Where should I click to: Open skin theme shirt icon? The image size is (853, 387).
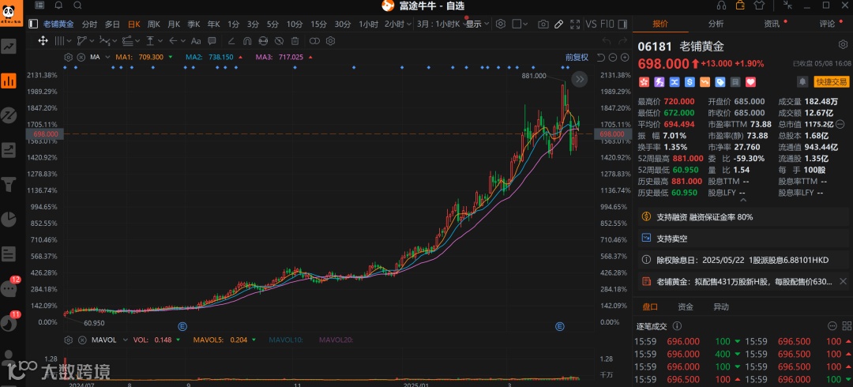(x=760, y=6)
